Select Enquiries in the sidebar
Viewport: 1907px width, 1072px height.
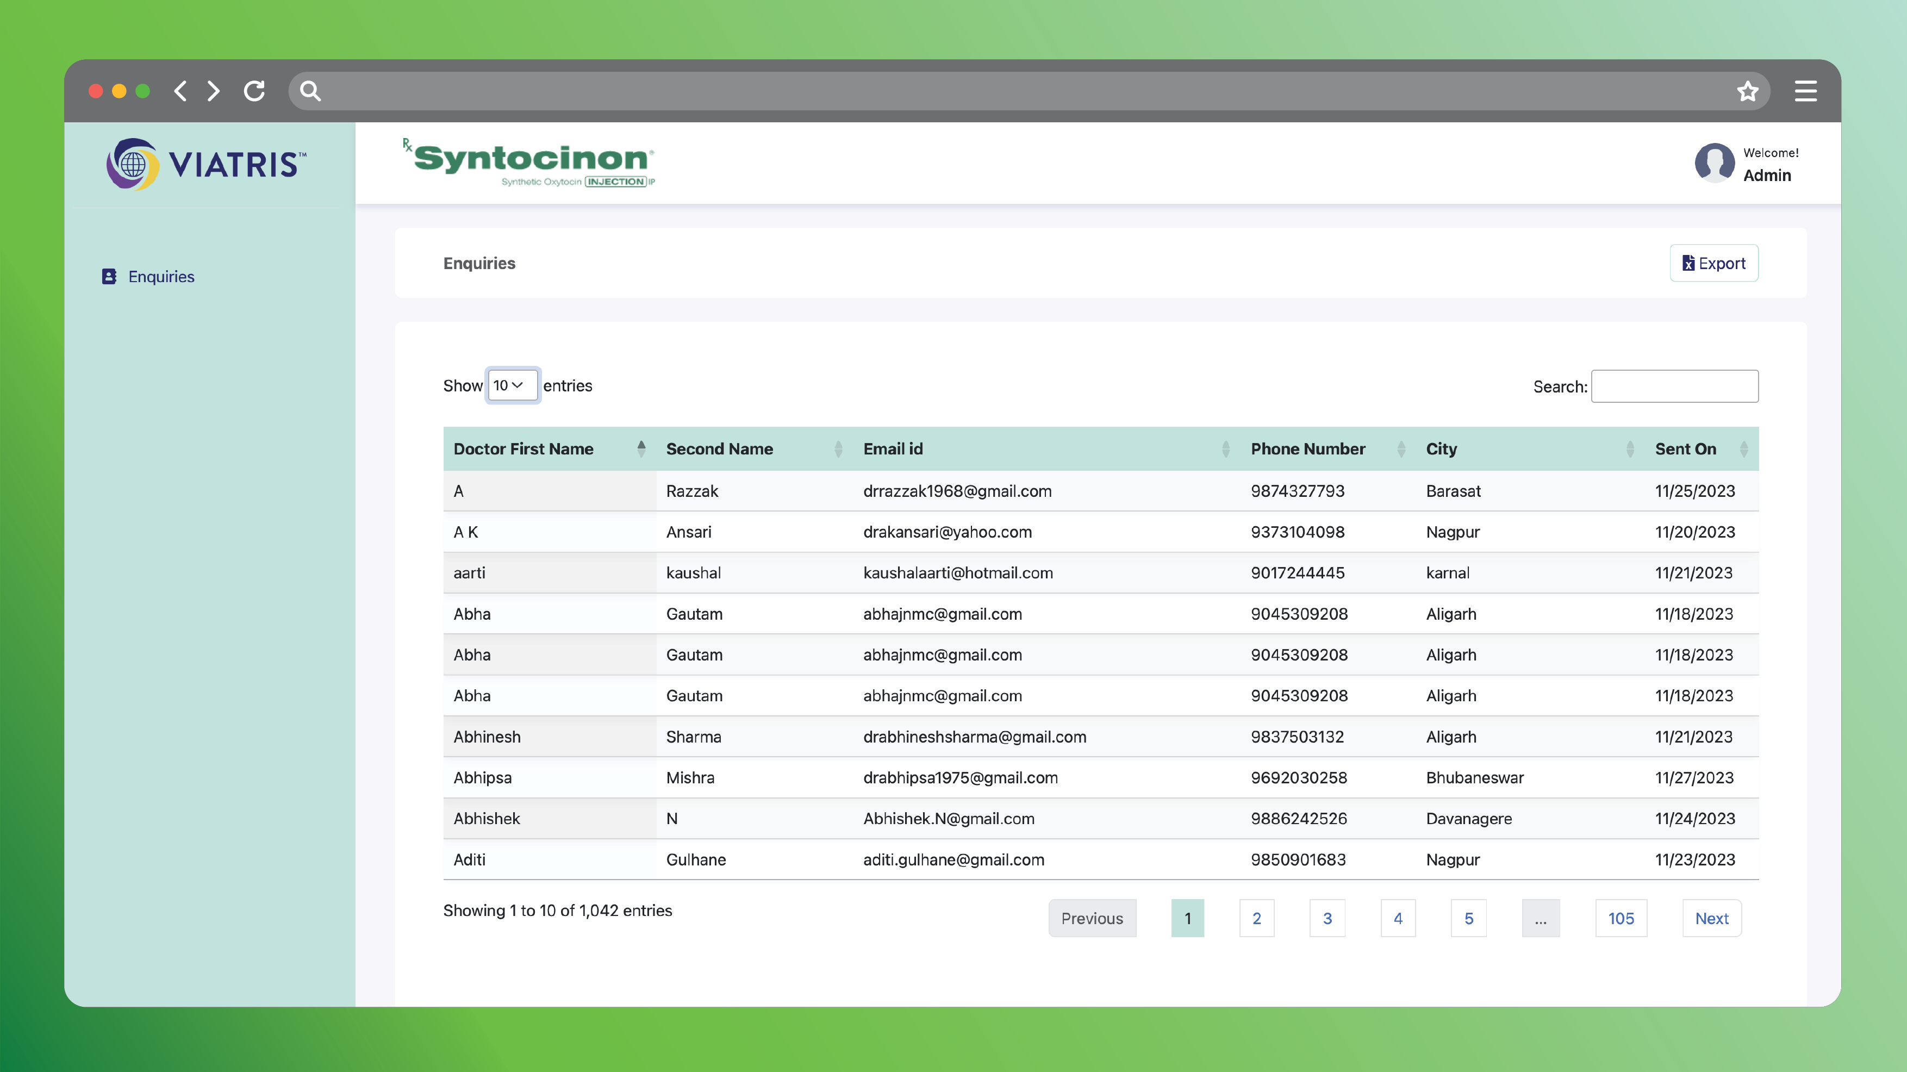tap(161, 276)
